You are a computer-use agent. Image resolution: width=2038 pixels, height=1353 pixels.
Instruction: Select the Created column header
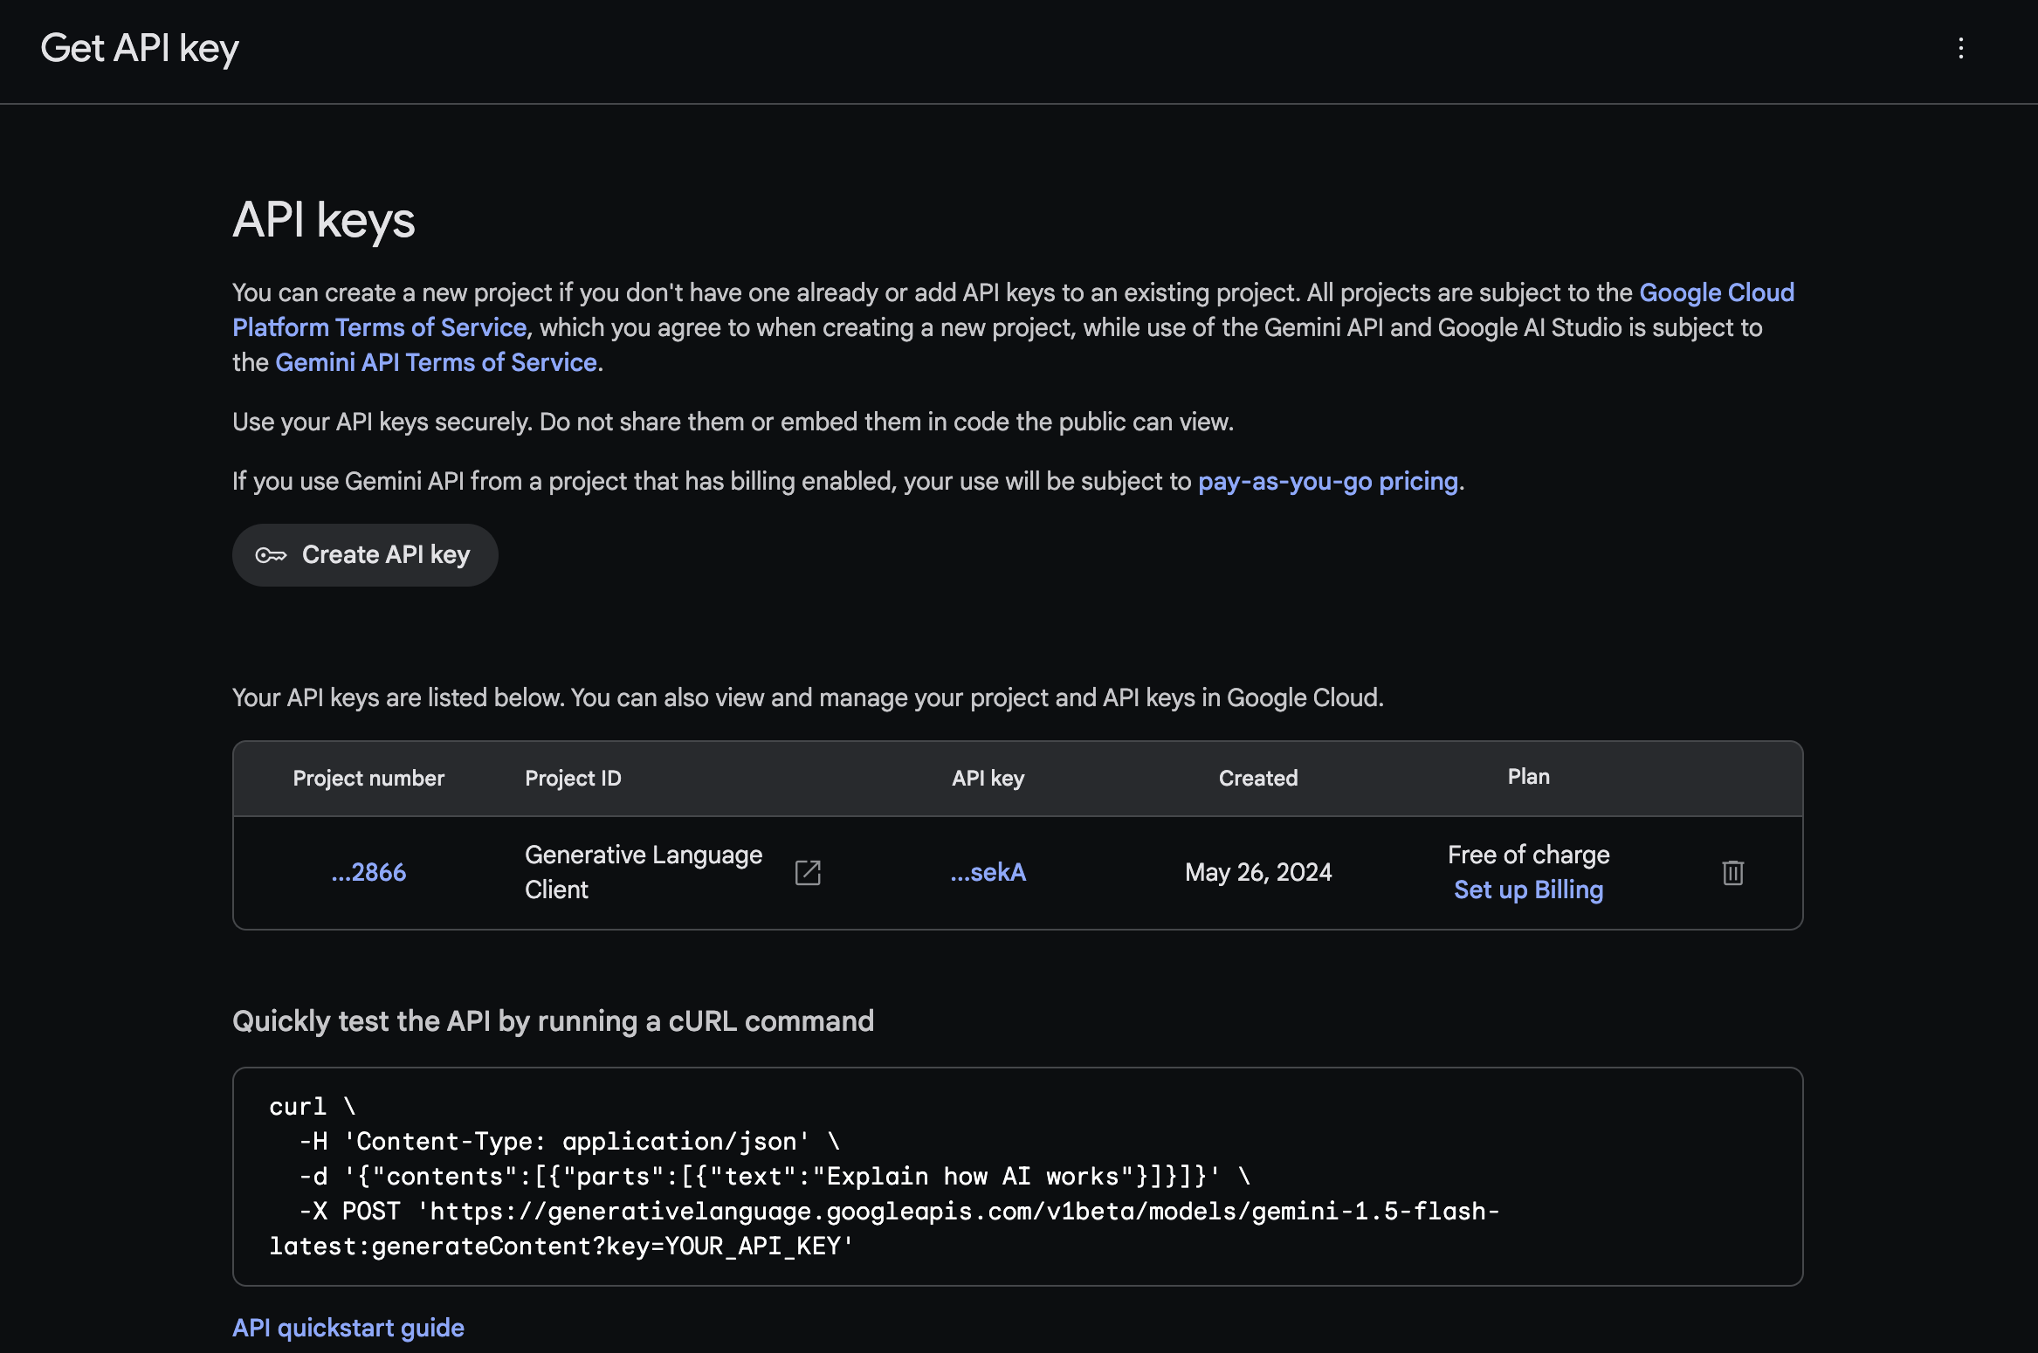click(x=1257, y=778)
